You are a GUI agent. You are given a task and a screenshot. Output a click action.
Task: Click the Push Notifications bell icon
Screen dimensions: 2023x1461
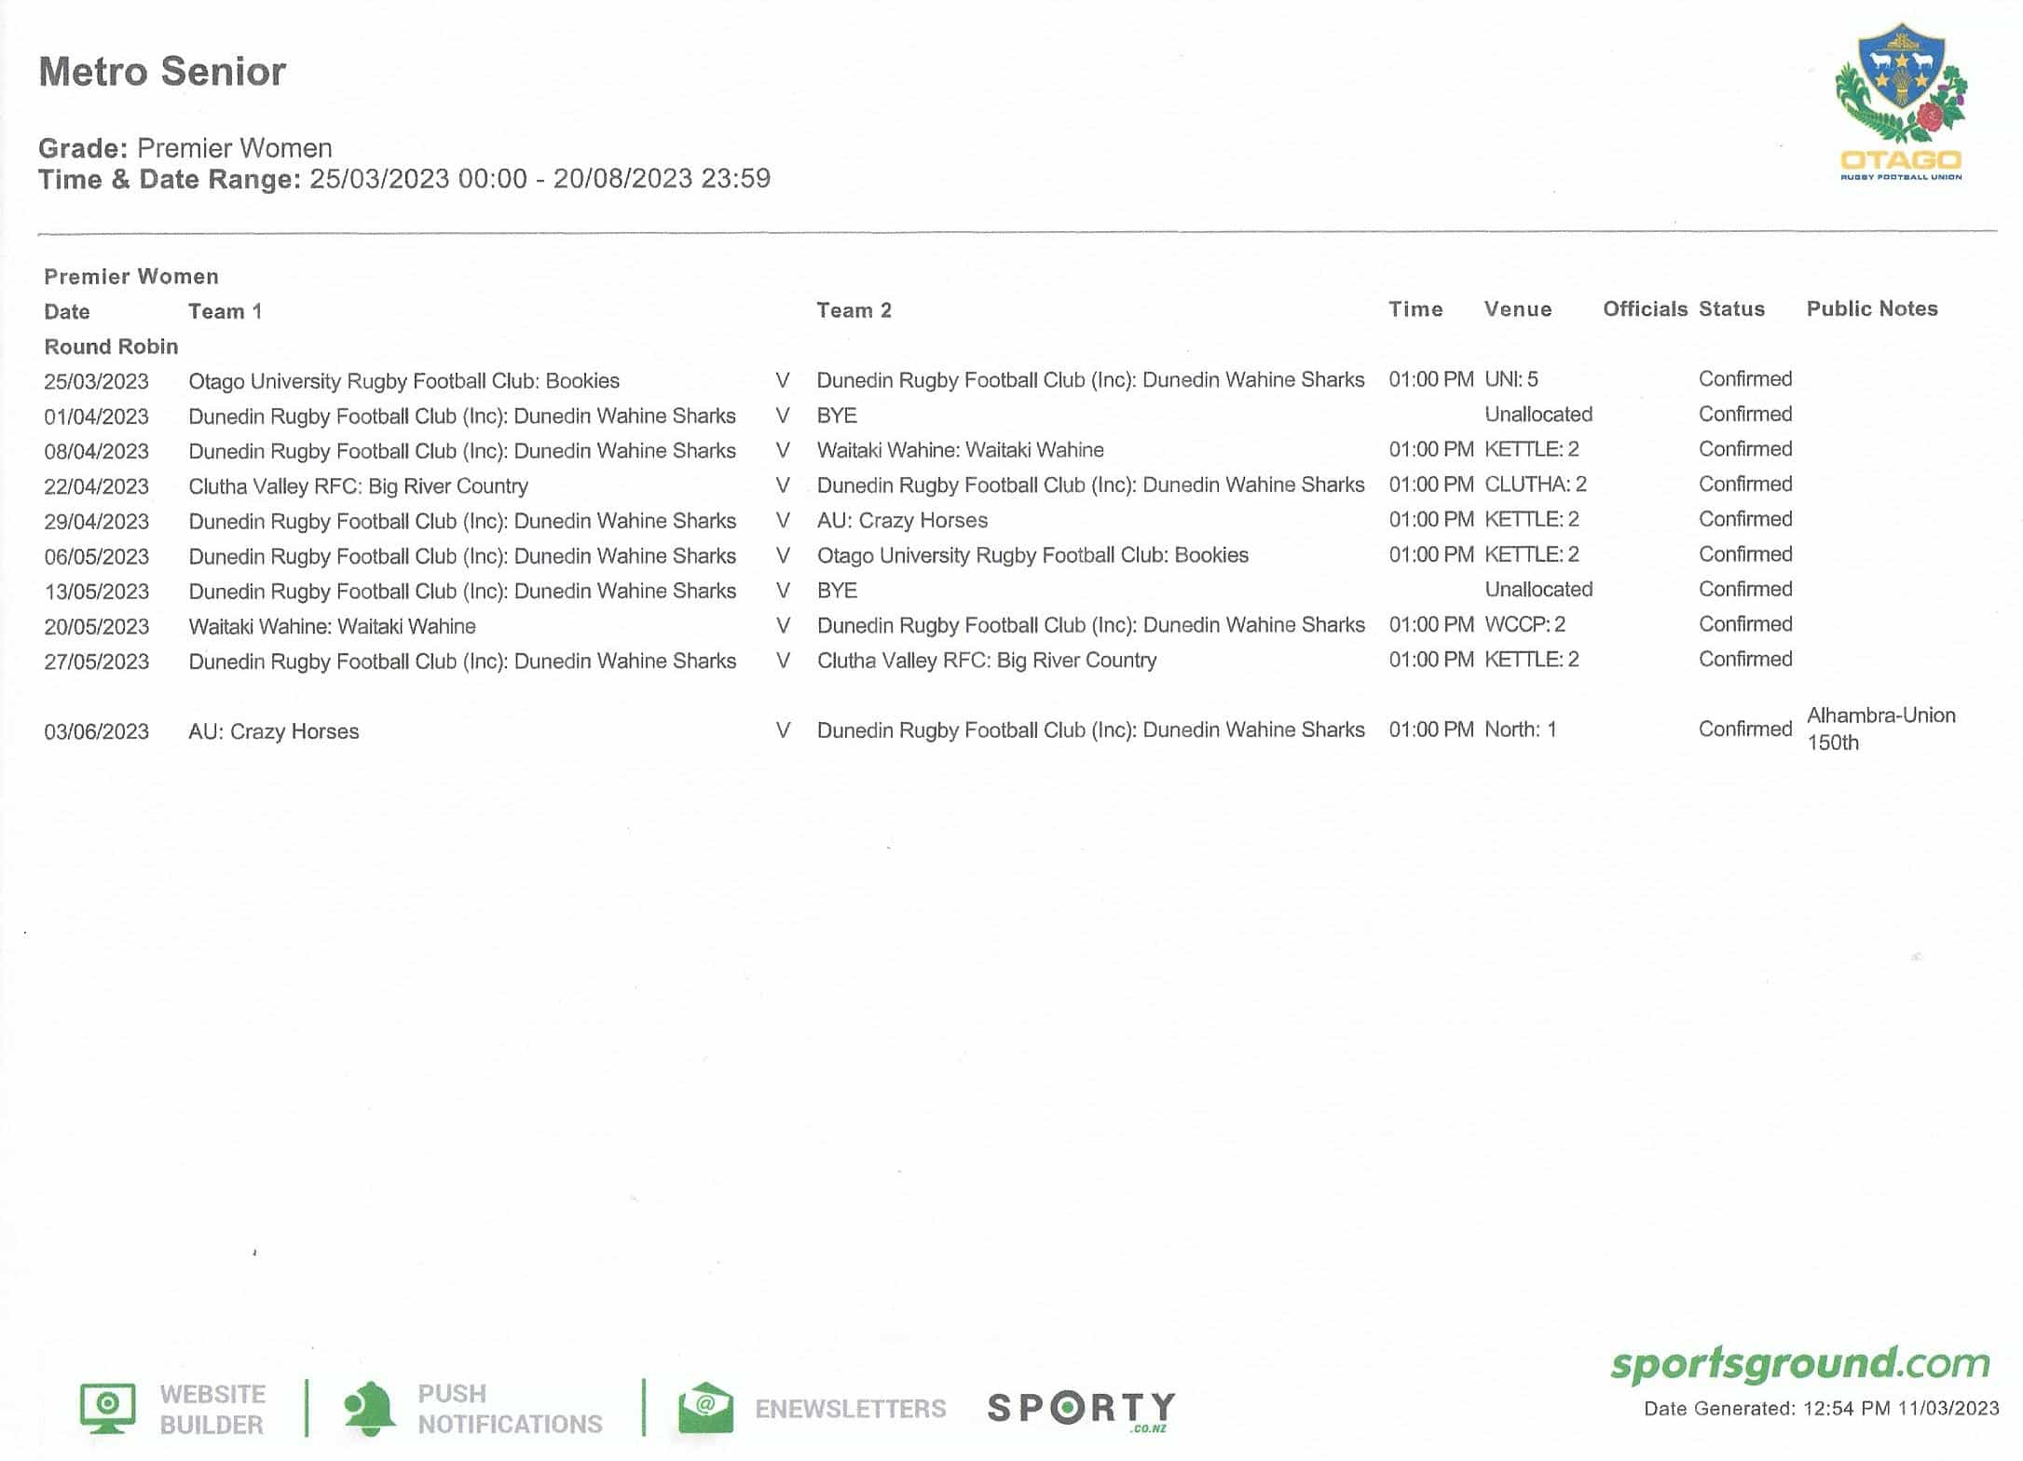(x=369, y=1408)
